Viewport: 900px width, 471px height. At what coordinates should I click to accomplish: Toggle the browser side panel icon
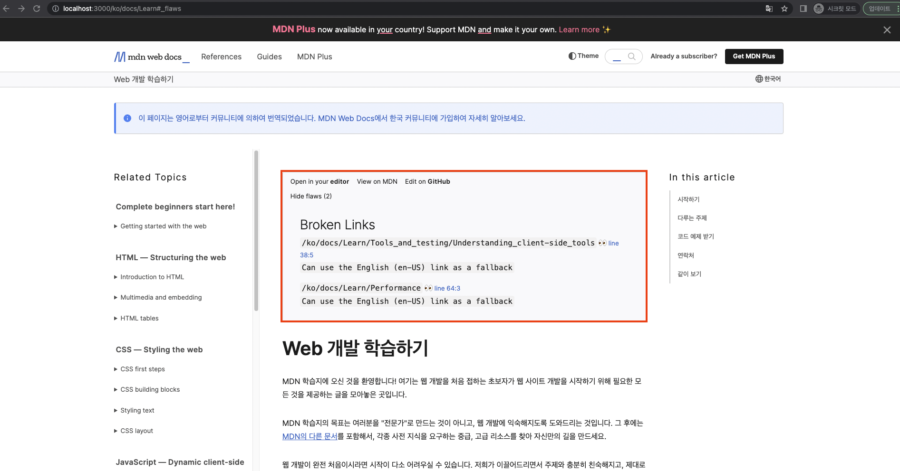pyautogui.click(x=803, y=9)
